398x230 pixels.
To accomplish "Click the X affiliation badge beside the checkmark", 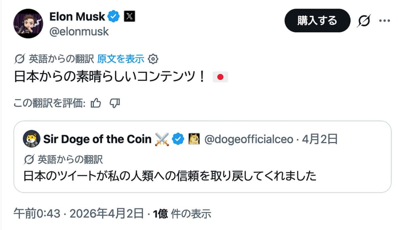I will (x=129, y=16).
